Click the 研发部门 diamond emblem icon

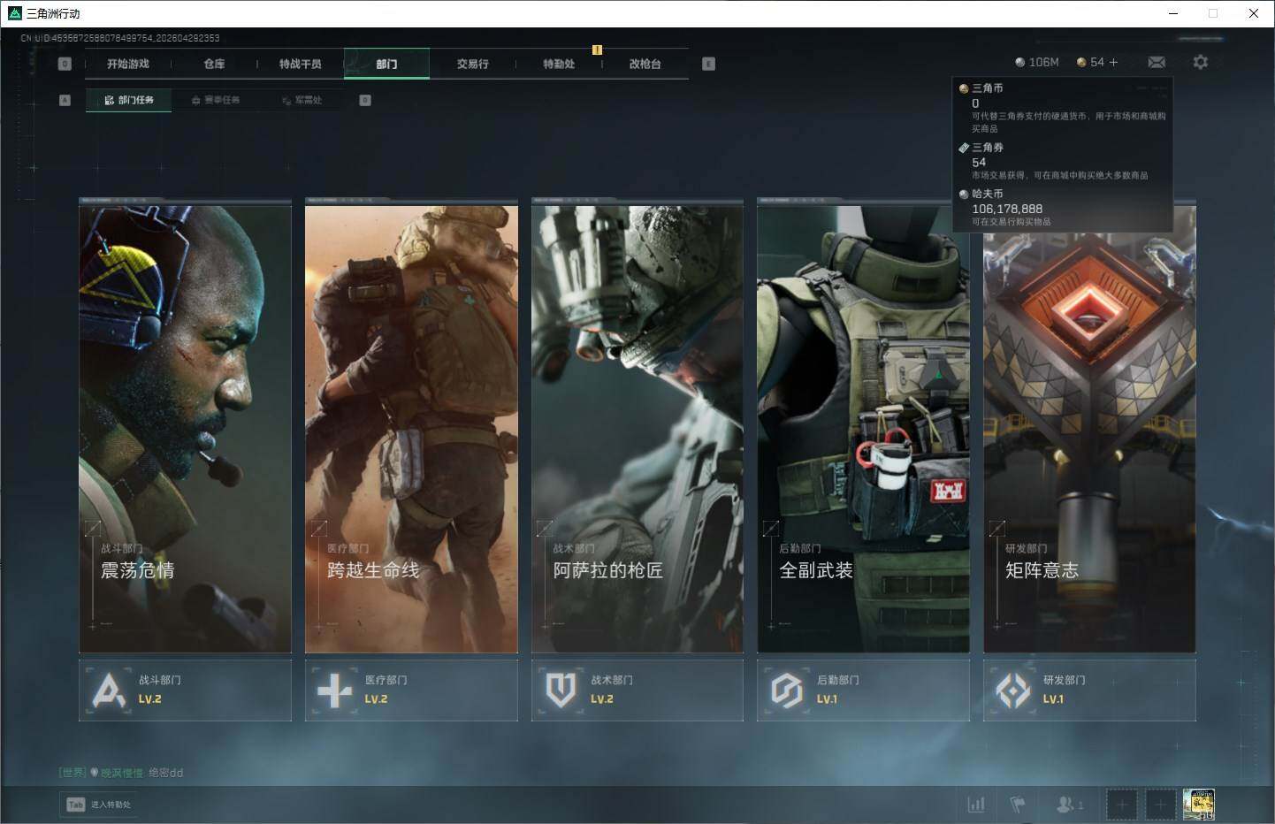click(1012, 690)
